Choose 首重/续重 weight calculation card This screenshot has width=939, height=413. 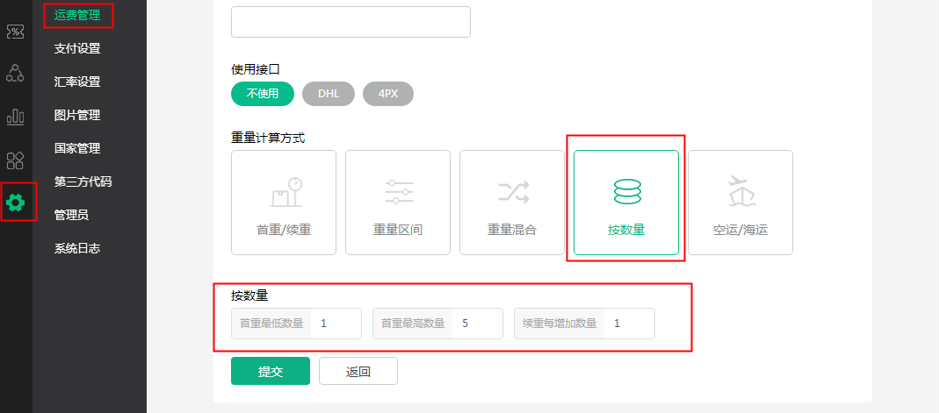coord(284,203)
